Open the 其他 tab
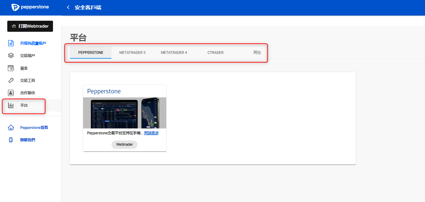The height and width of the screenshot is (202, 425). 257,53
